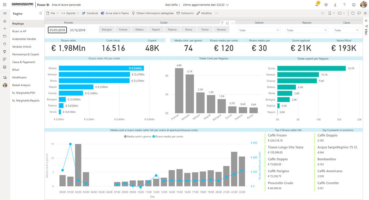Toggle Milano outlet filter

pyautogui.click(x=139, y=30)
